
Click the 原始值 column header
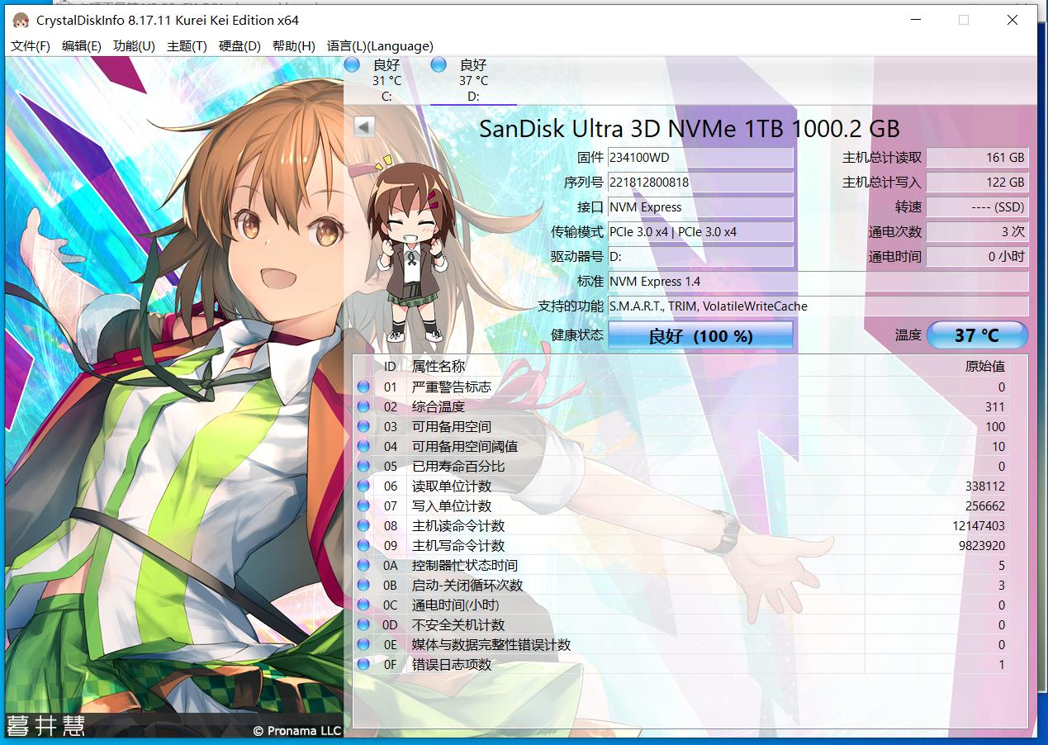985,366
